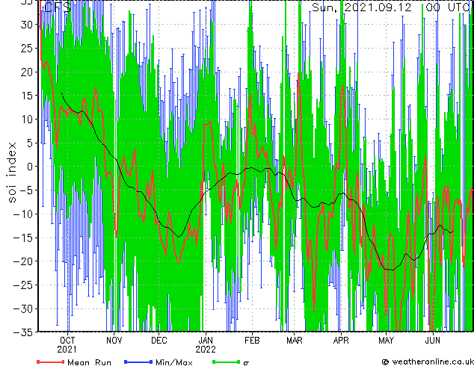Image resolution: width=474 pixels, height=366 pixels.
Task: Click the sigma symbol legend label
Action: point(246,363)
